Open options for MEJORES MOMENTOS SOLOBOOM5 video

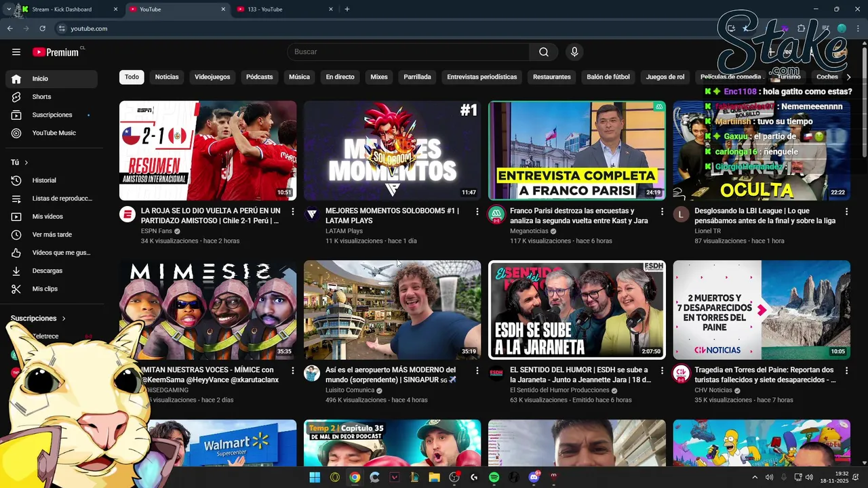click(477, 212)
